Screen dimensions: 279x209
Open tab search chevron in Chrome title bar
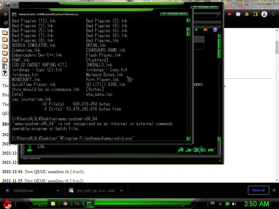[x=247, y=4]
